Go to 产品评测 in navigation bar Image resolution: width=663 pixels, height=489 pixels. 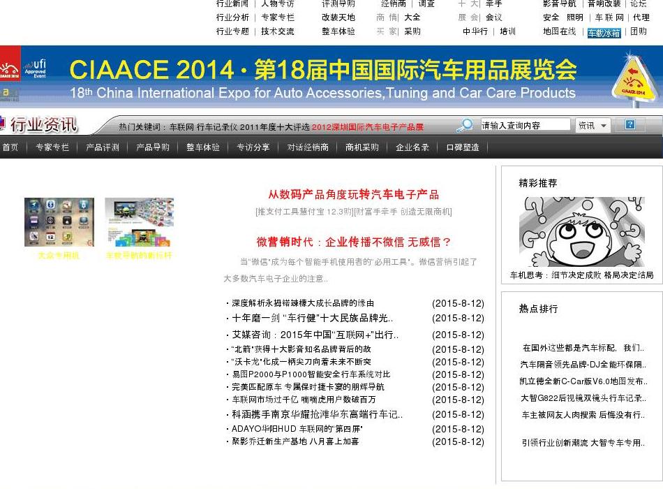pyautogui.click(x=103, y=147)
